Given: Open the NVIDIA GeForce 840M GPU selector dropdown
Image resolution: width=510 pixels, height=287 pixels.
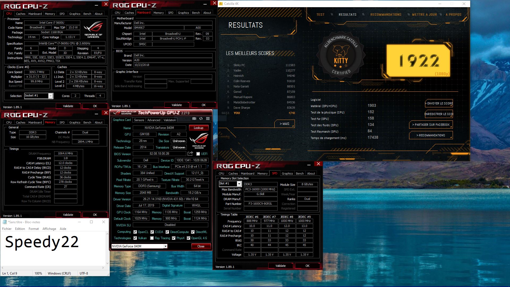Looking at the screenshot, I should (x=139, y=246).
